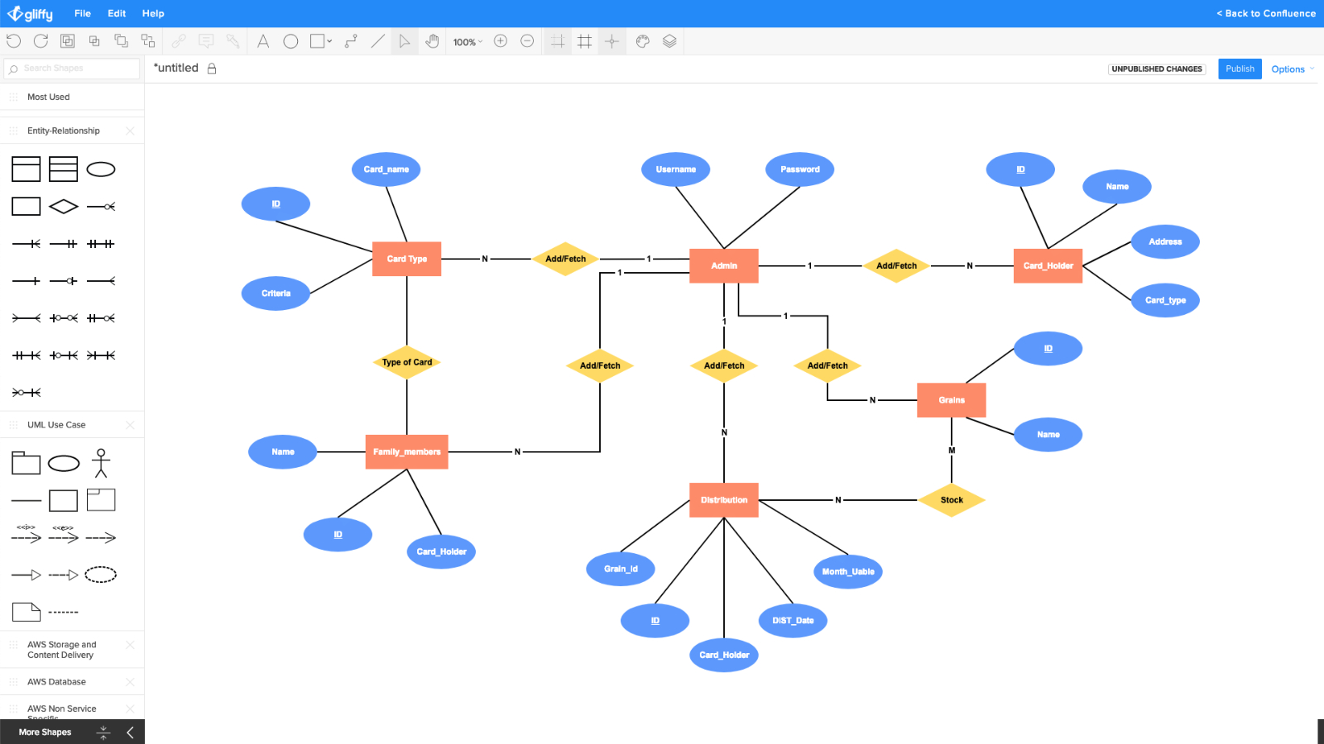Screen dimensions: 1324x744
Task: Select the Rectangle shape tool
Action: [317, 41]
